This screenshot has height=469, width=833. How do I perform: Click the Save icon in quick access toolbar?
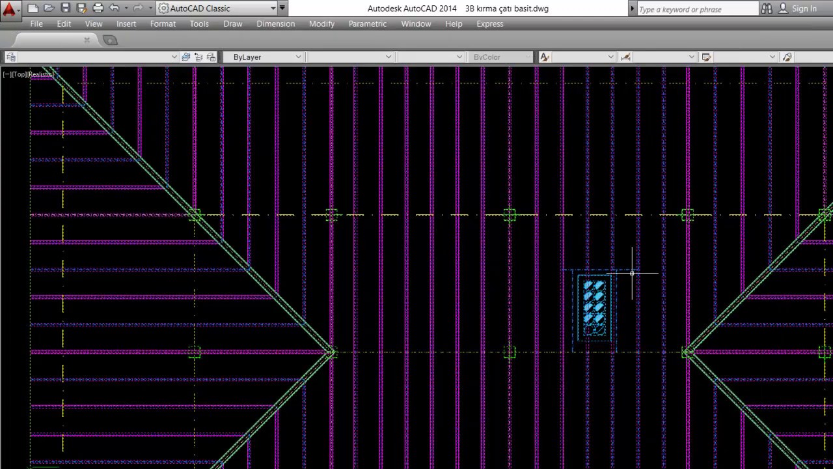[65, 8]
